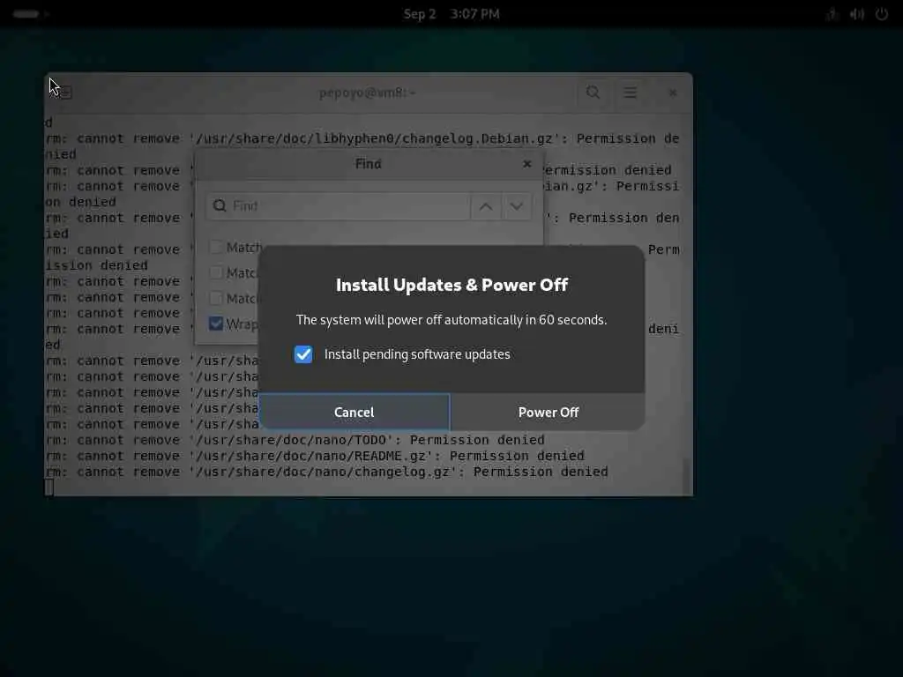
Task: Click the libhyphen0/changelog.Debian.gz error line
Action: click(x=362, y=138)
